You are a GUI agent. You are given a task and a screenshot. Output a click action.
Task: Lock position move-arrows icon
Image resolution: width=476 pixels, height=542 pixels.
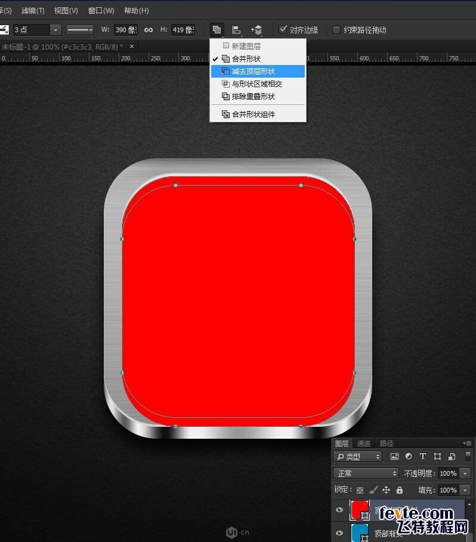click(386, 490)
